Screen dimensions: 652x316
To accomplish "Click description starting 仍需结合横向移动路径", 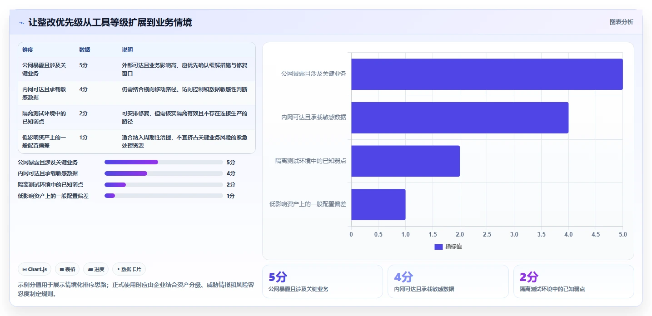I will pos(184,89).
